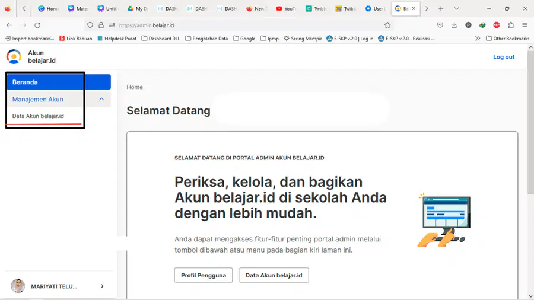Collapse the Manajemen Akun section chevron
Screen dimensions: 534x300
point(101,99)
